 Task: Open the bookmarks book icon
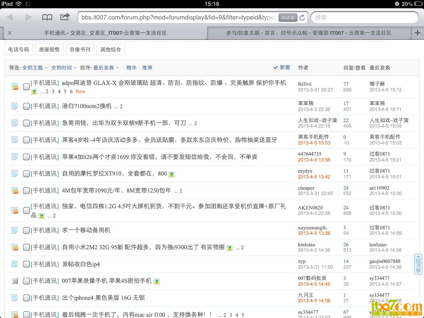click(47, 17)
